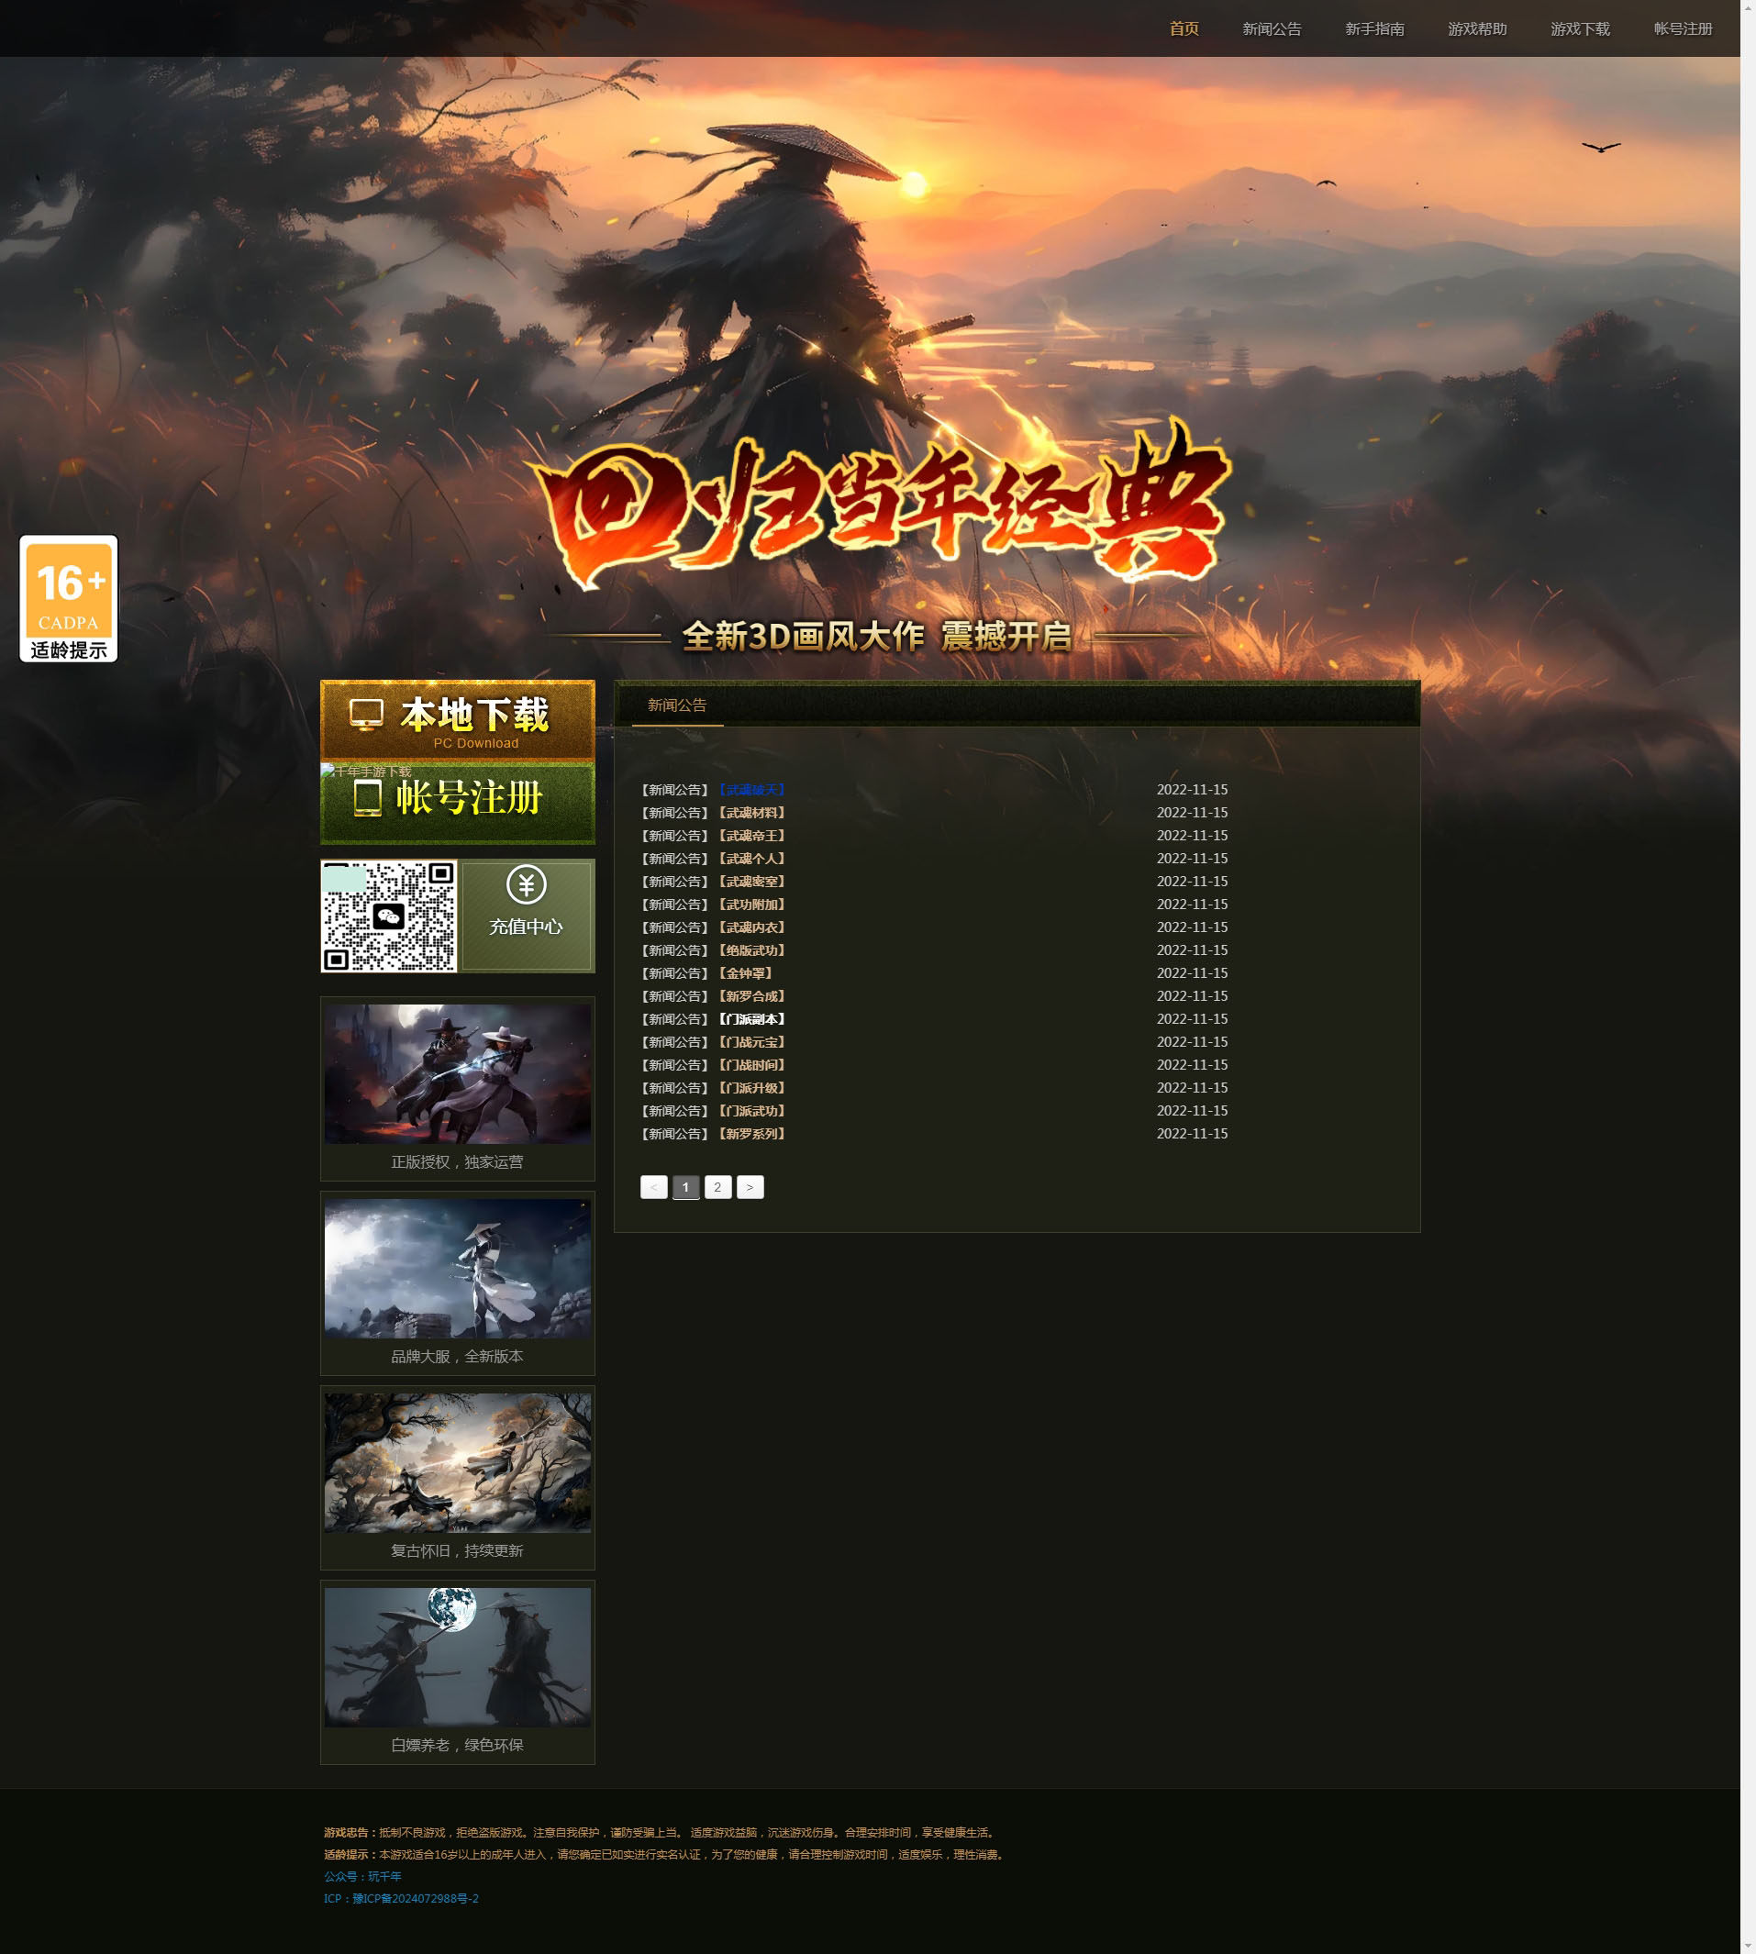Open the 新闻公告 navigation menu item
Screen dimensions: 1756x1954
pyautogui.click(x=1272, y=29)
